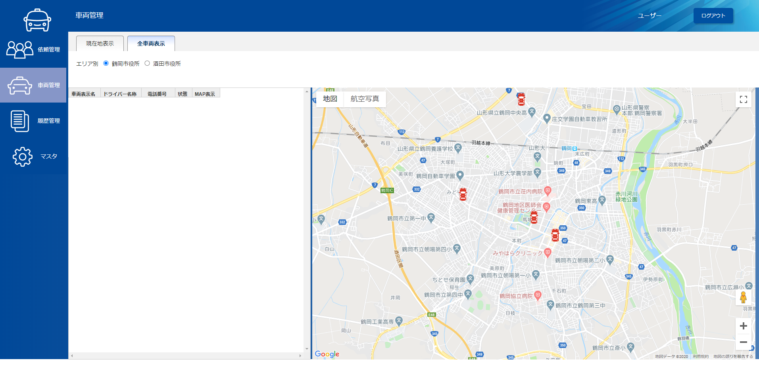Click vehicle list scrollbar up arrow
Viewport: 759px width, 371px height.
tap(307, 91)
